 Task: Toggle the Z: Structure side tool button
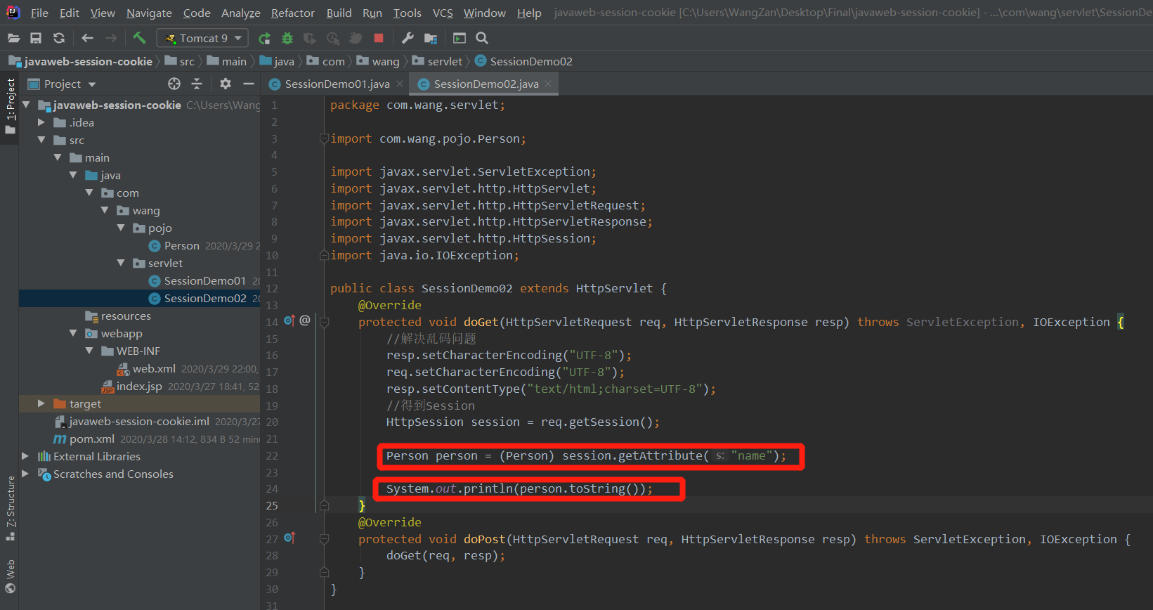tap(10, 508)
